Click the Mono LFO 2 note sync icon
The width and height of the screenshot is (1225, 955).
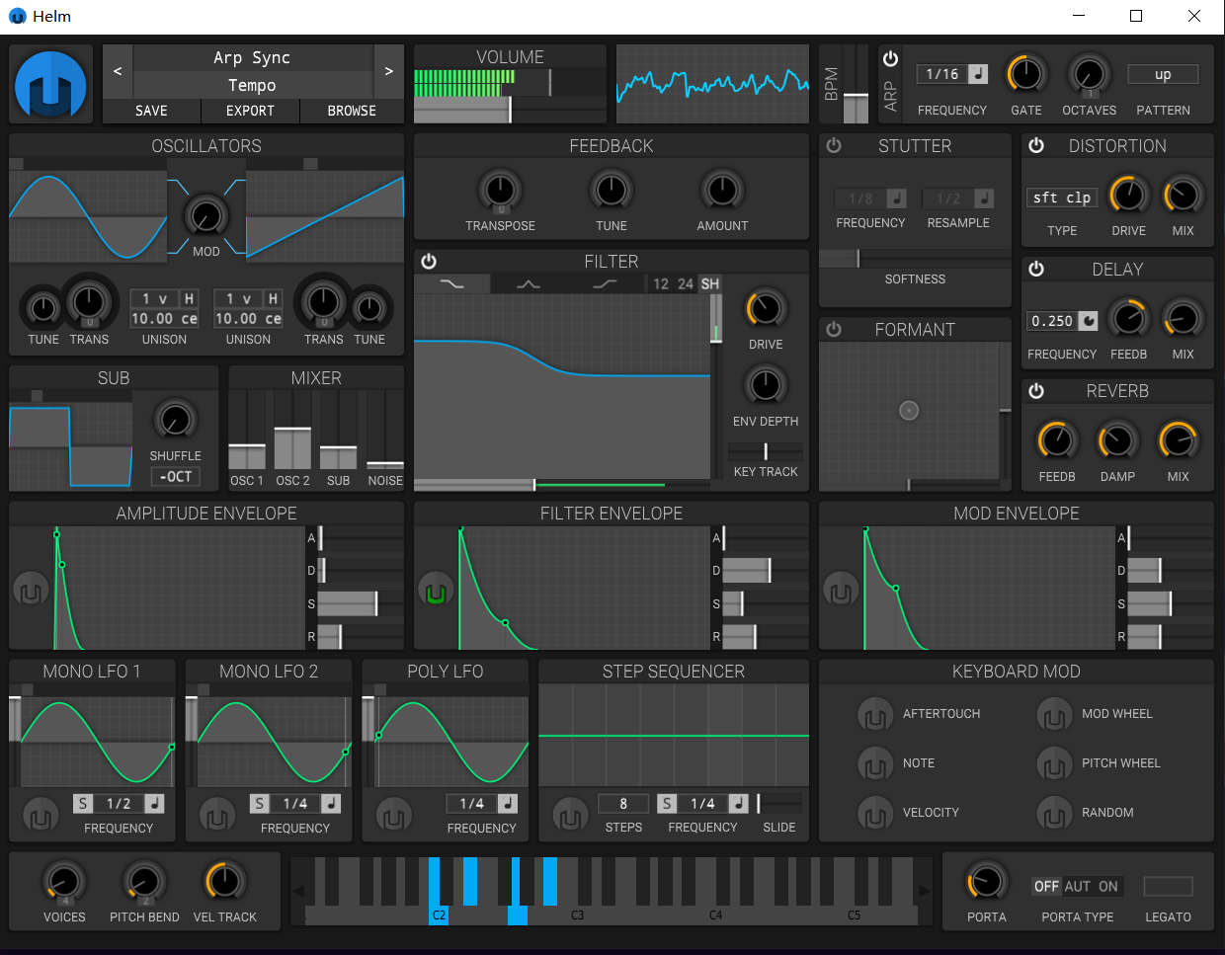point(331,804)
